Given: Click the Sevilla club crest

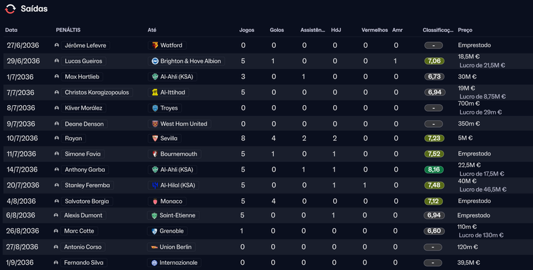Looking at the screenshot, I should pos(155,138).
